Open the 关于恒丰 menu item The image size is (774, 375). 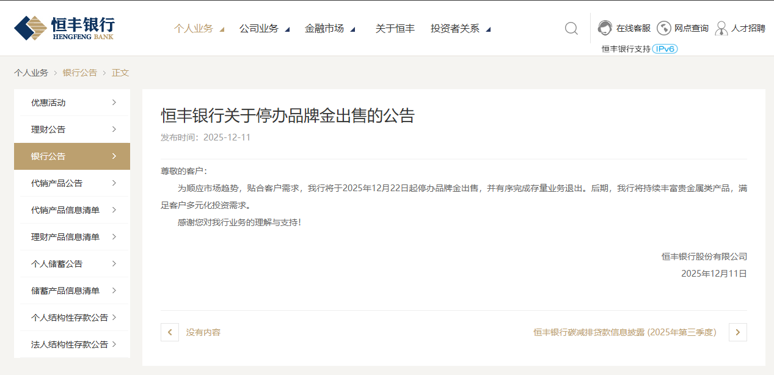pos(395,29)
